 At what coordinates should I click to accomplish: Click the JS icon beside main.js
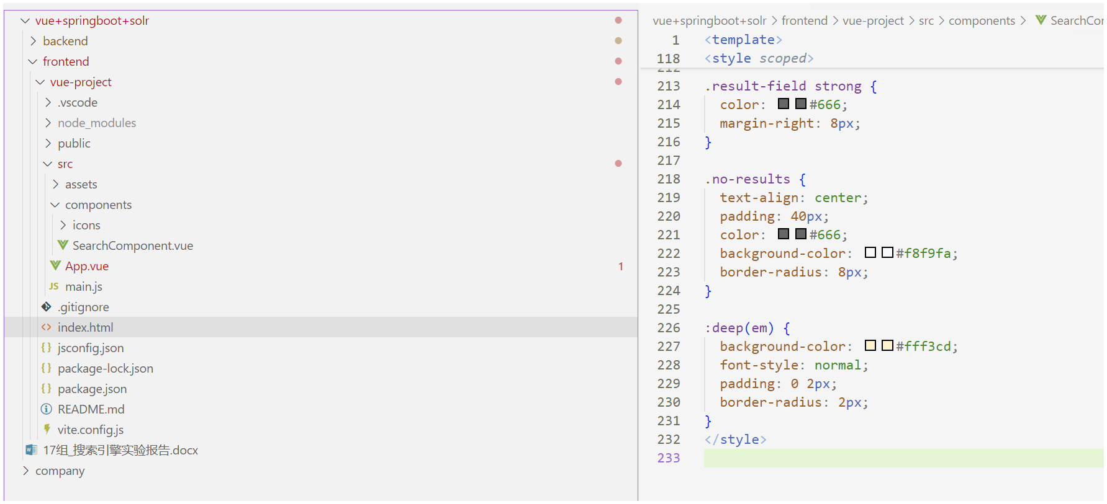[54, 286]
